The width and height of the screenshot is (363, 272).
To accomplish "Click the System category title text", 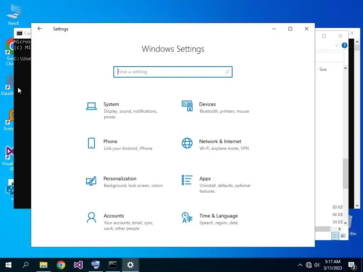I will point(111,104).
